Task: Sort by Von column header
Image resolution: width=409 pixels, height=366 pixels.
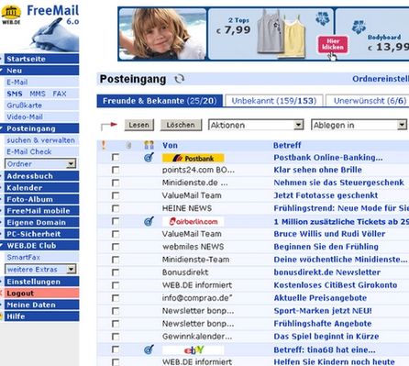Action: click(170, 145)
